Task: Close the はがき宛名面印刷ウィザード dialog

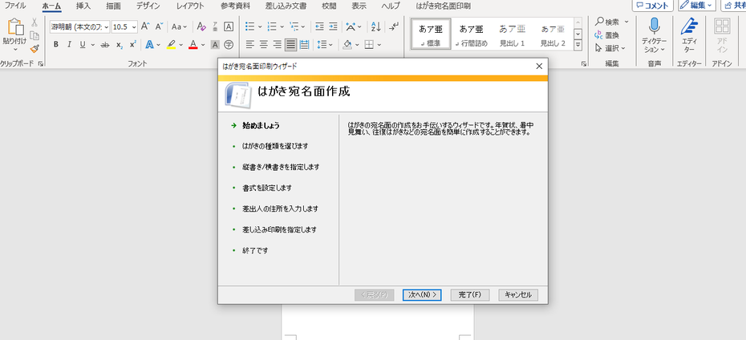Action: (x=539, y=67)
